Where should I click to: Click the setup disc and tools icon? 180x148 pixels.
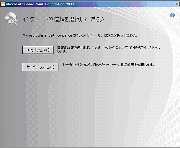click(12, 19)
